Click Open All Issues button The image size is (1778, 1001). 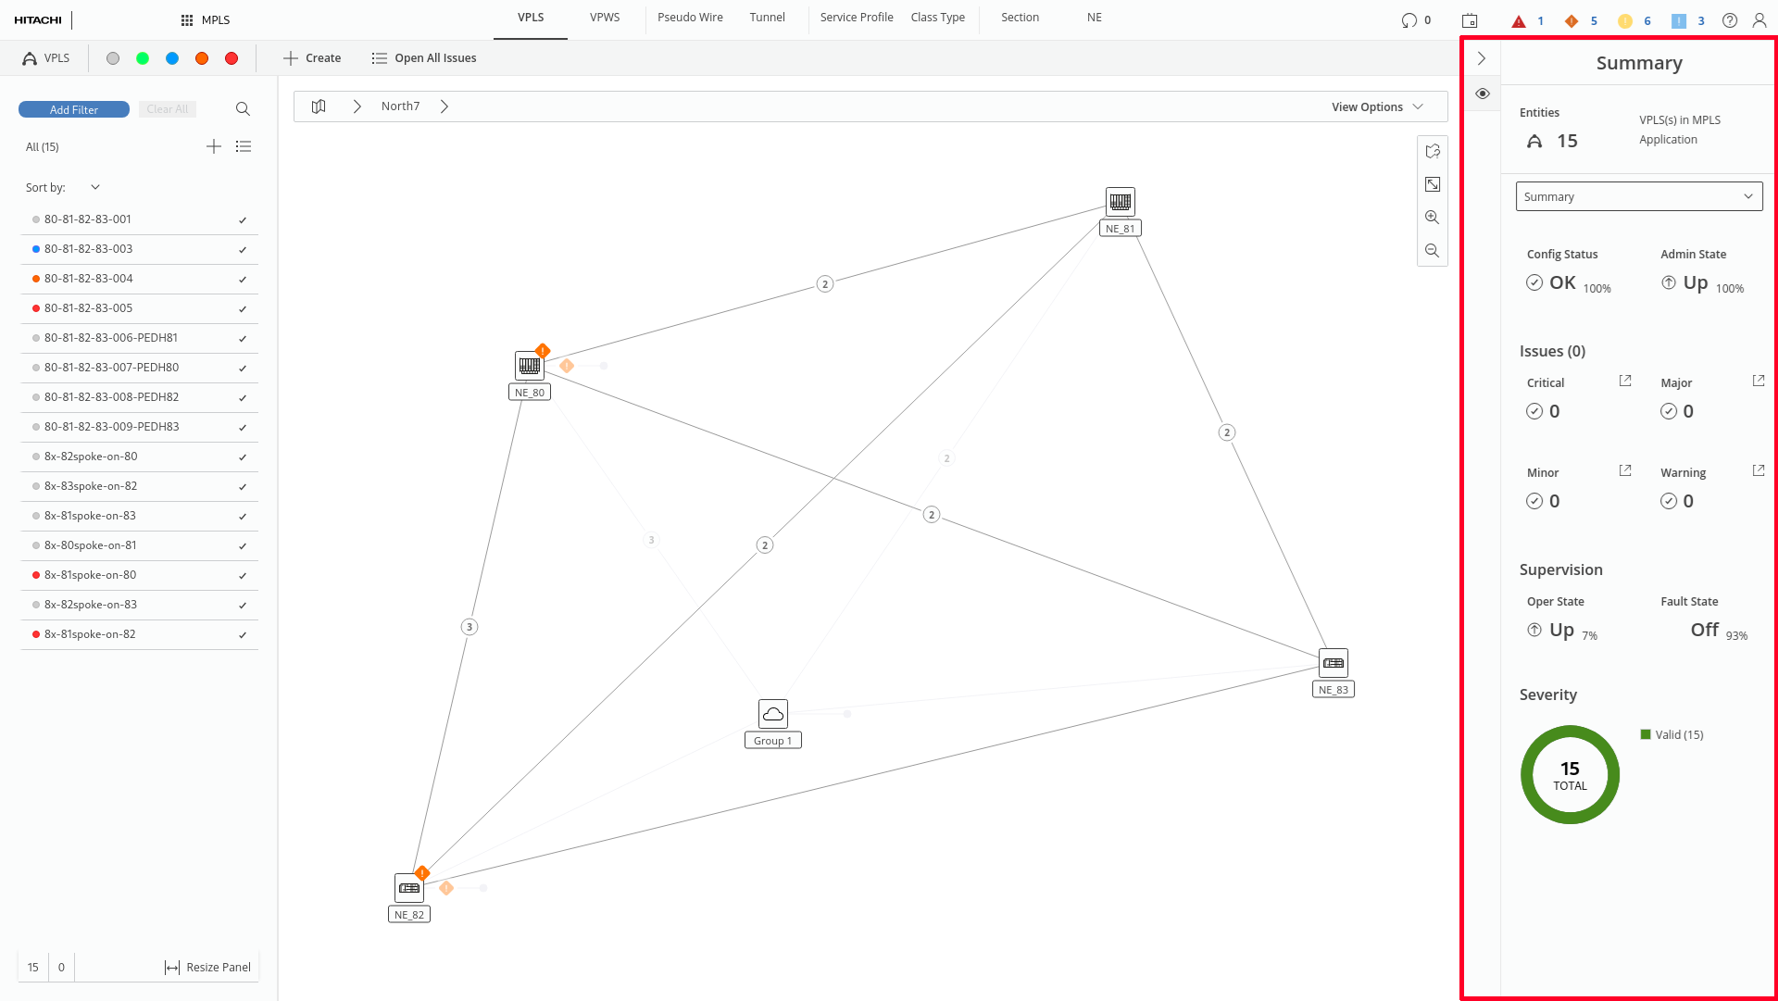coord(424,58)
